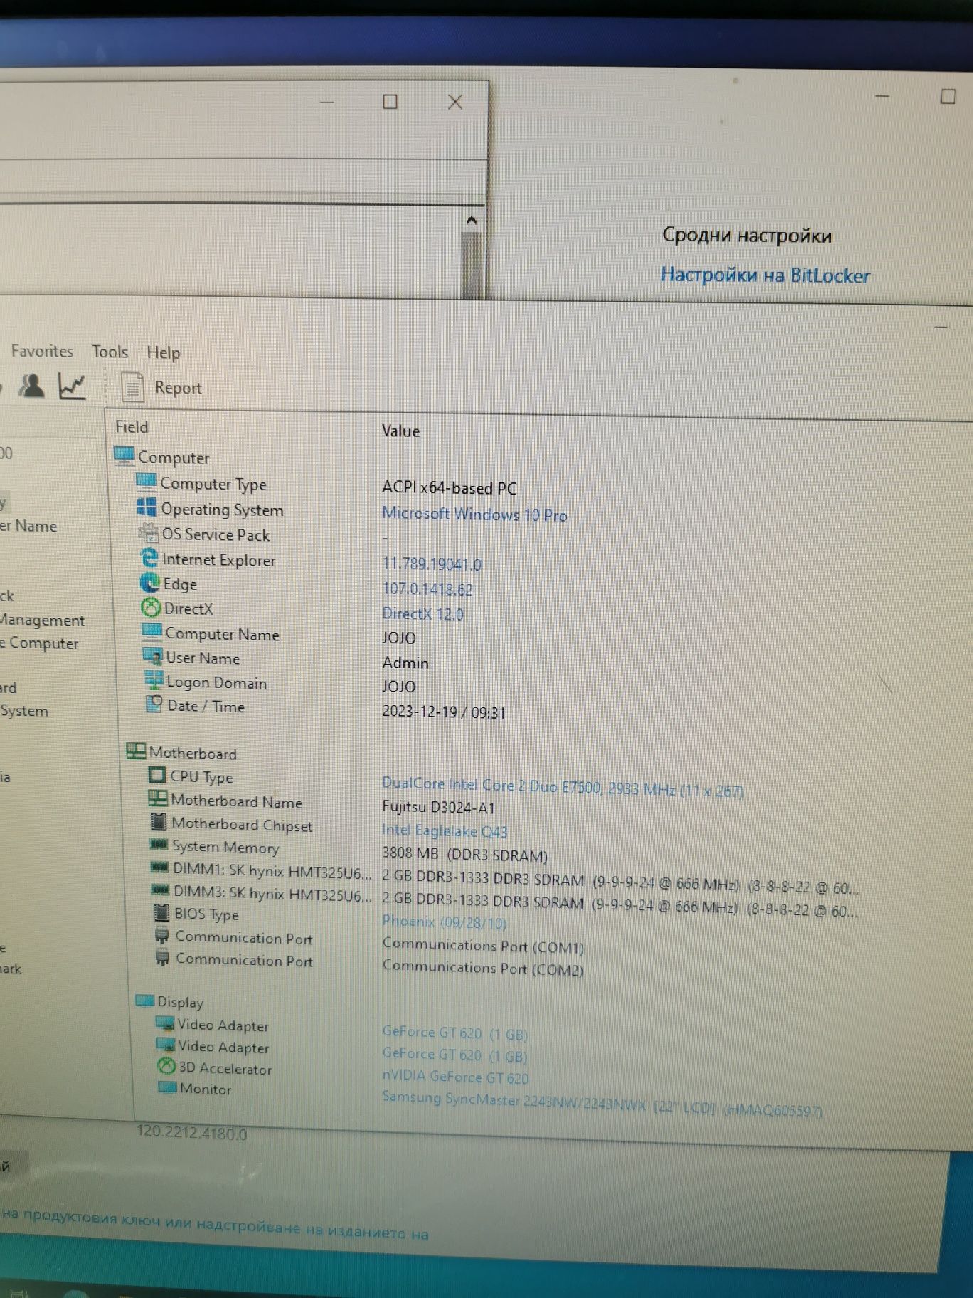Click the 3D Accelerator icon
973x1298 pixels.
pos(166,1066)
